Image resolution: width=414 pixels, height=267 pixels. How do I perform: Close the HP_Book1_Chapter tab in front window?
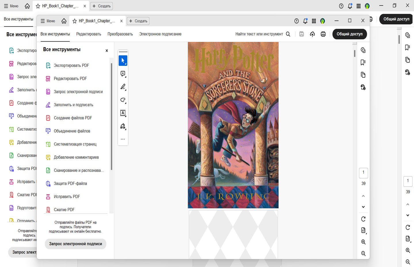121,21
